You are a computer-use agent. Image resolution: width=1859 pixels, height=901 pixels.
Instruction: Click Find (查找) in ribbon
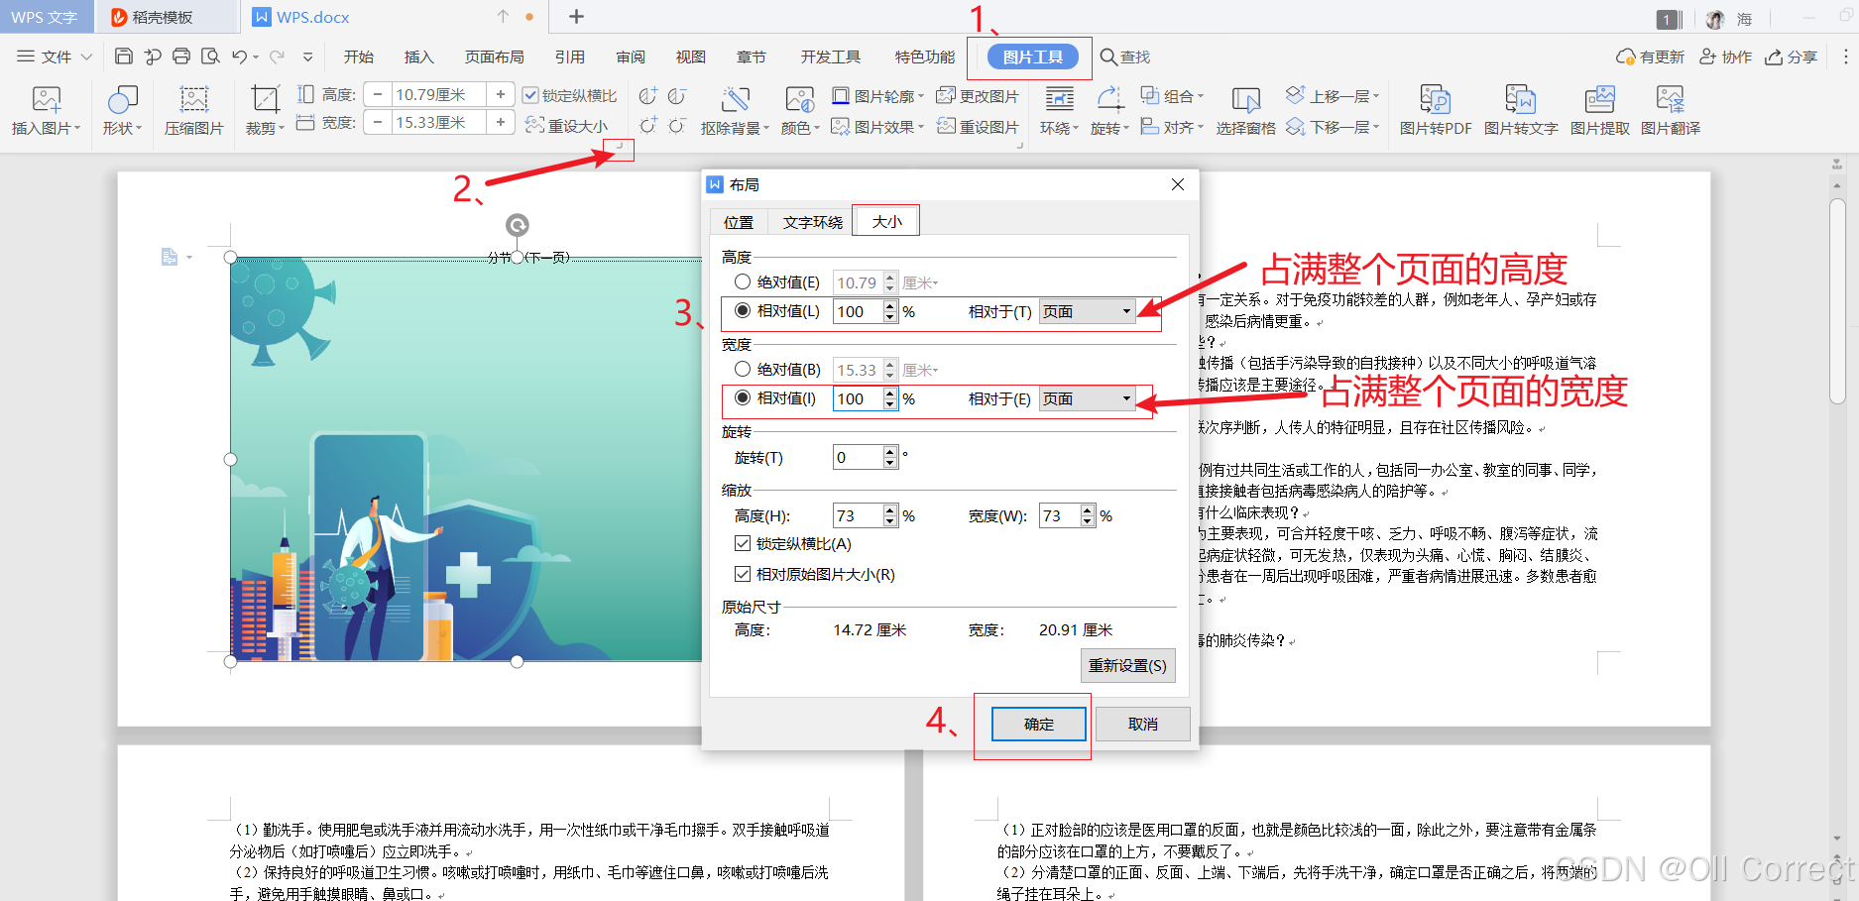coord(1125,56)
